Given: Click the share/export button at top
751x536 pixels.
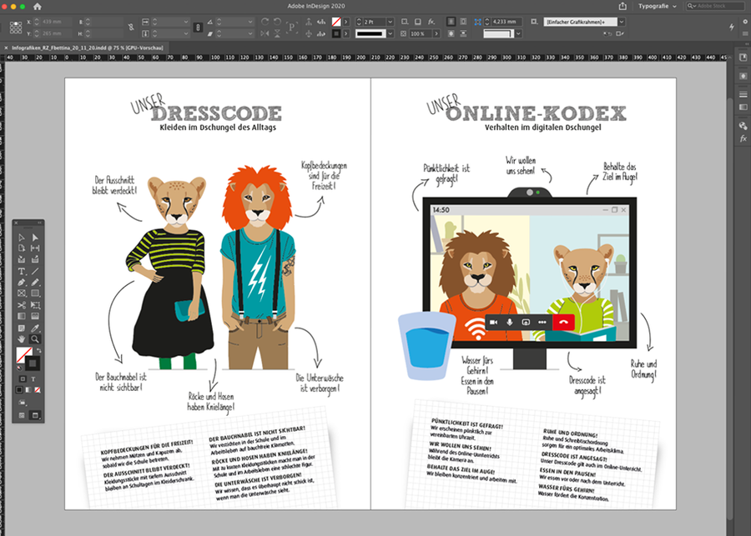Looking at the screenshot, I should click(622, 6).
